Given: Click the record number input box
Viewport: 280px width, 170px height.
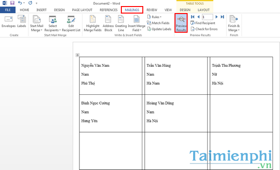Looking at the screenshot, I should pos(207,17).
